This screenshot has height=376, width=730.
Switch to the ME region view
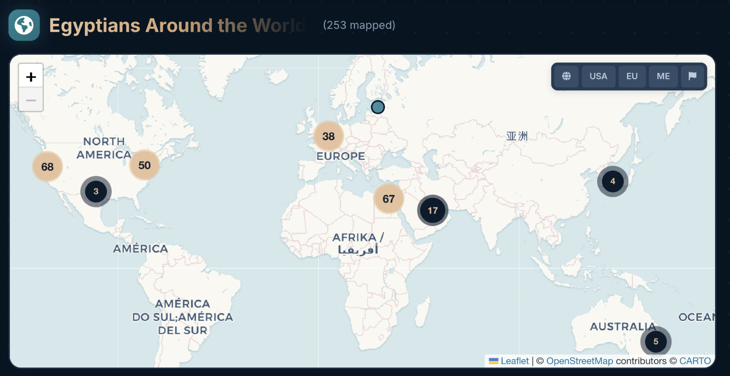(x=663, y=76)
